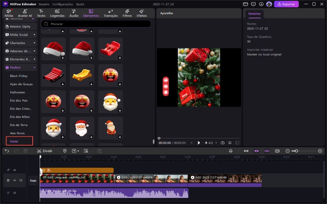327x204 pixels.
Task: Select the Dia dos Pais subcategory
Action: (19, 100)
